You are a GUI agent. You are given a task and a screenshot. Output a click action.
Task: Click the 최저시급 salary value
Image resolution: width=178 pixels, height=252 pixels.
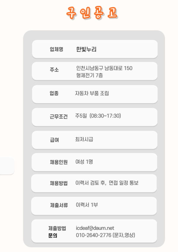tap(84, 139)
